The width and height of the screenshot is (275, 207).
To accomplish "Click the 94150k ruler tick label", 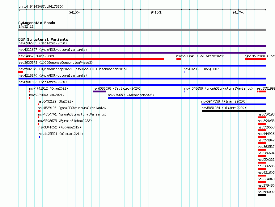I will (x=75, y=12).
